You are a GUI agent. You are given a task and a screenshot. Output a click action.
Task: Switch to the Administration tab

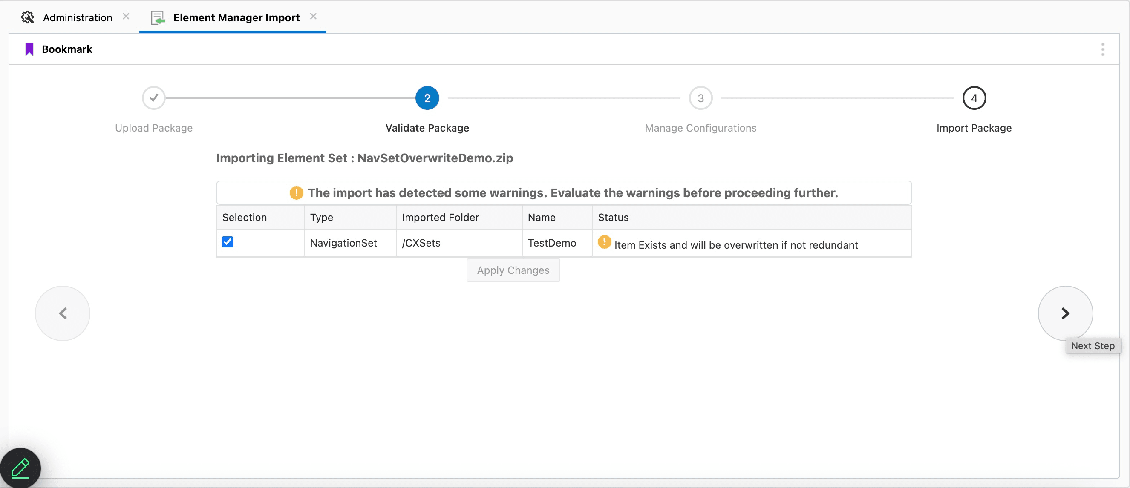(77, 17)
